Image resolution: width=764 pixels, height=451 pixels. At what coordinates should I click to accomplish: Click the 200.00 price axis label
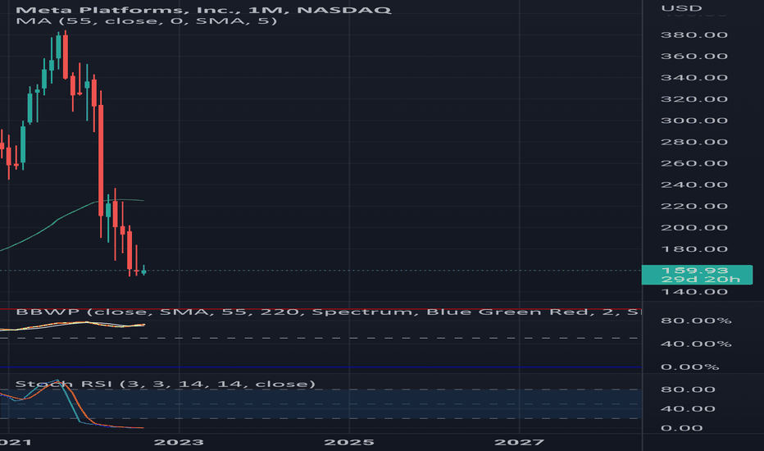click(x=694, y=228)
